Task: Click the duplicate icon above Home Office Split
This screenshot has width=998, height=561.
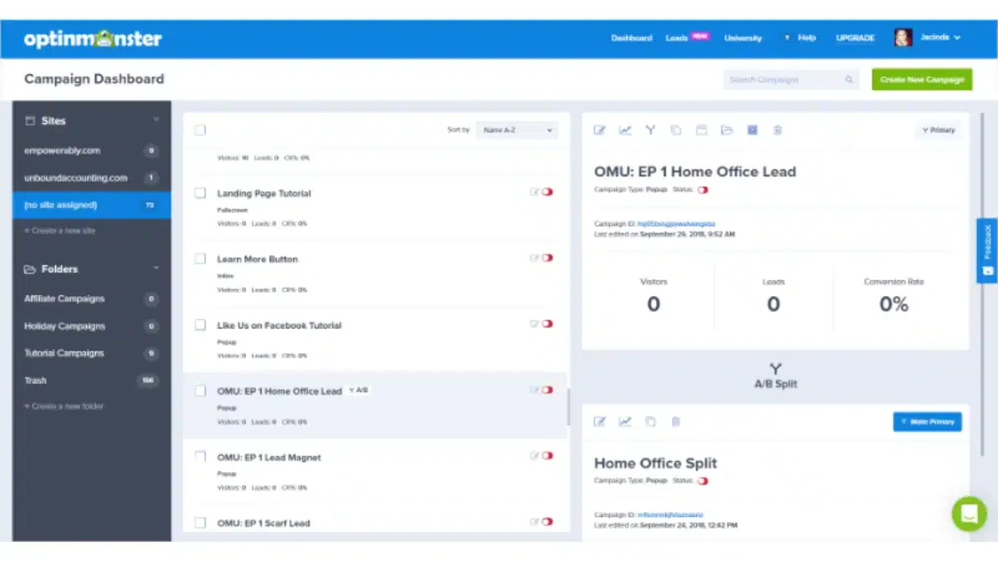Action: [x=650, y=422]
